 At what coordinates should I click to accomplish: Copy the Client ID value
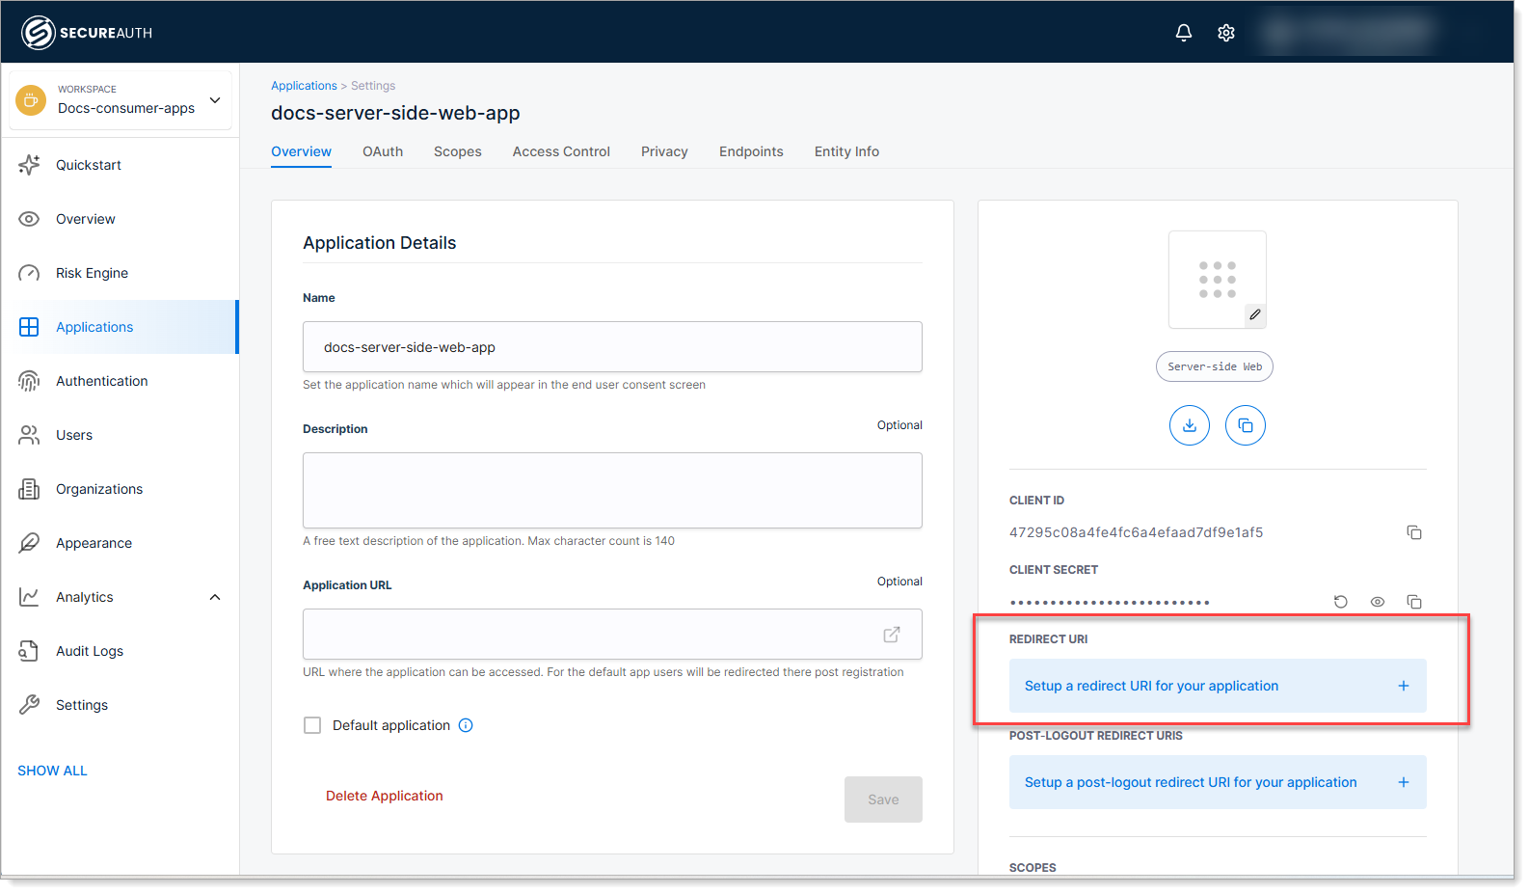tap(1414, 532)
